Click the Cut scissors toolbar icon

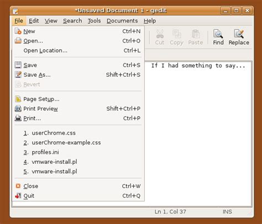[160, 34]
